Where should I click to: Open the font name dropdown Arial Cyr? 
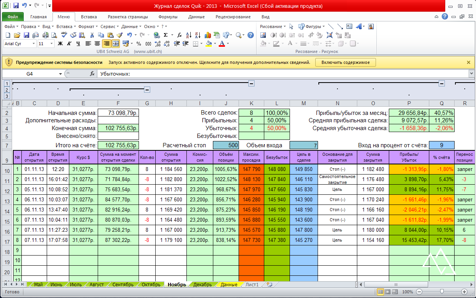point(34,44)
